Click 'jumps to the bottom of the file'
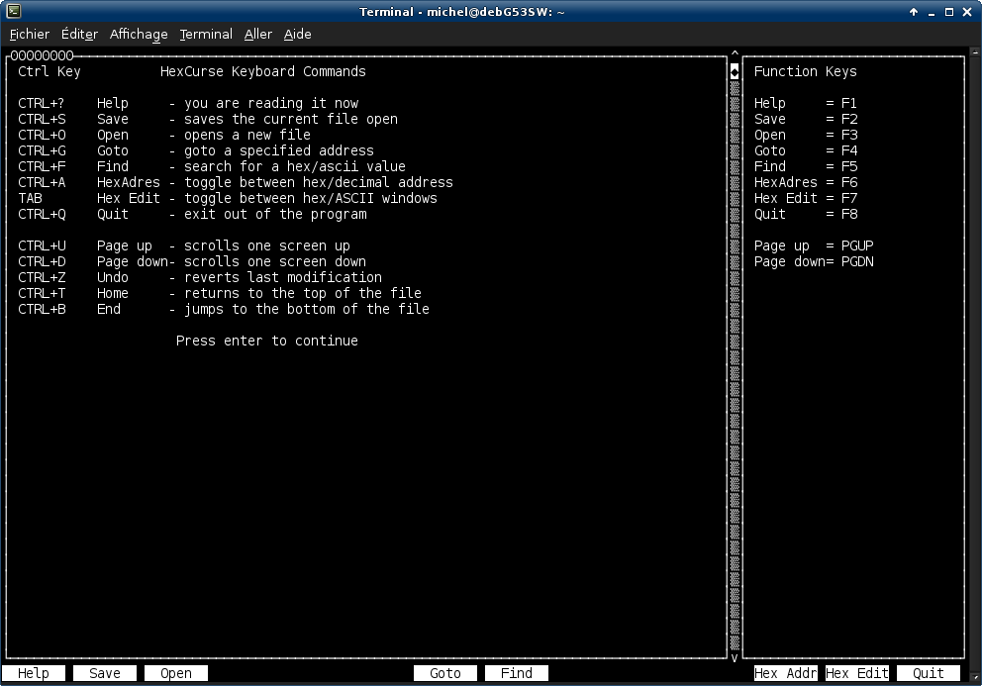Viewport: 982px width, 686px height. click(306, 309)
